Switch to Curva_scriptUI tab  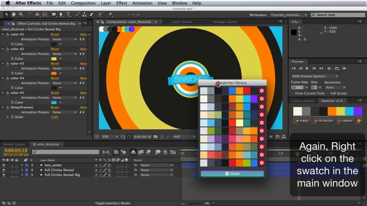(x=303, y=101)
